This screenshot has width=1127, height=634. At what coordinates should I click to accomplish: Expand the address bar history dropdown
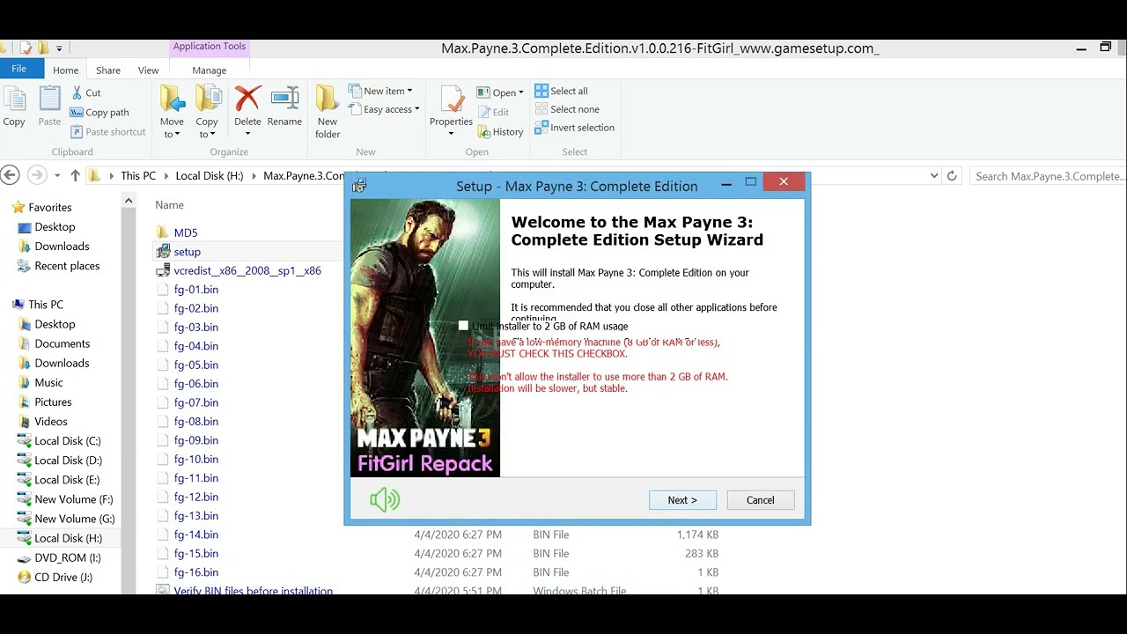[934, 176]
